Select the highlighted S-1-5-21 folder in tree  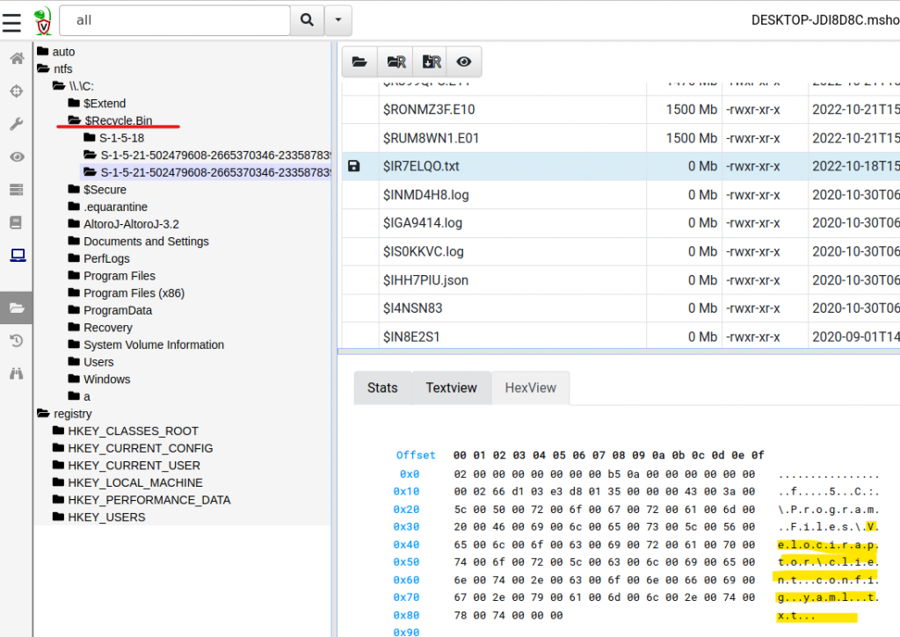[x=207, y=172]
